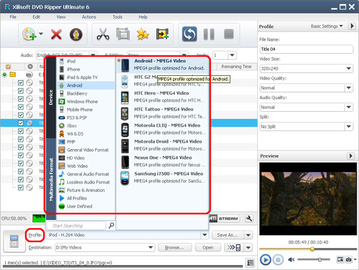
Task: Open the Actions menu
Action: click(x=89, y=17)
